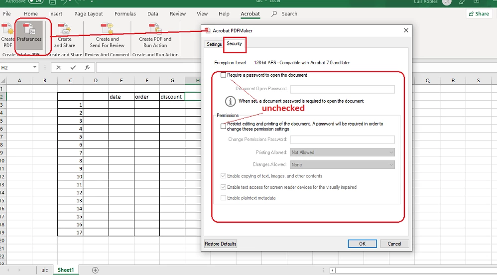Toggle Enable plaintext metadata checkbox
Screen dimensions: 497x275
click(x=224, y=198)
